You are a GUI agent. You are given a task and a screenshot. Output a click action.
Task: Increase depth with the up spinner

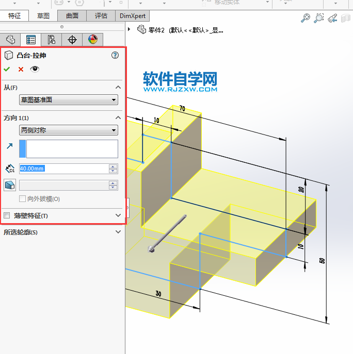113,166
